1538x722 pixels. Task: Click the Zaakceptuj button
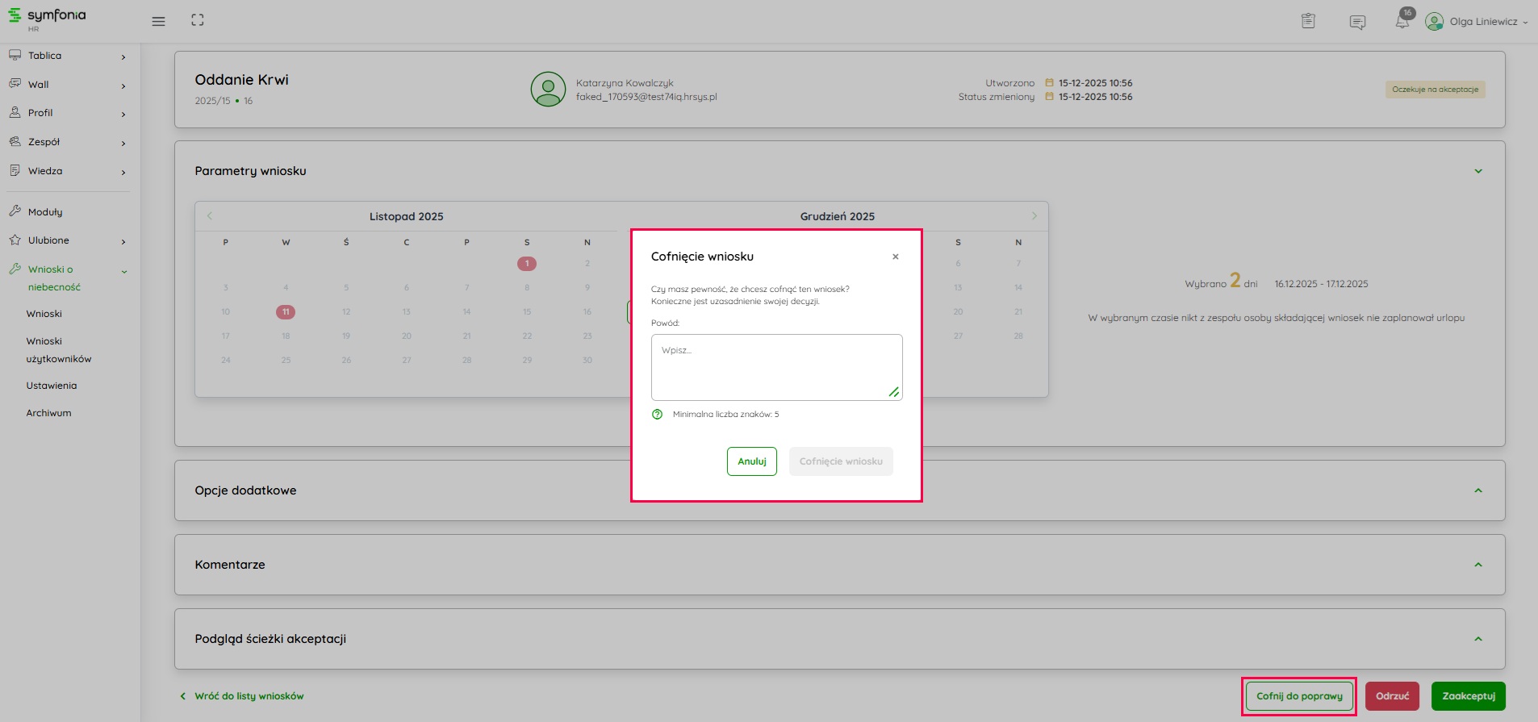click(x=1468, y=696)
